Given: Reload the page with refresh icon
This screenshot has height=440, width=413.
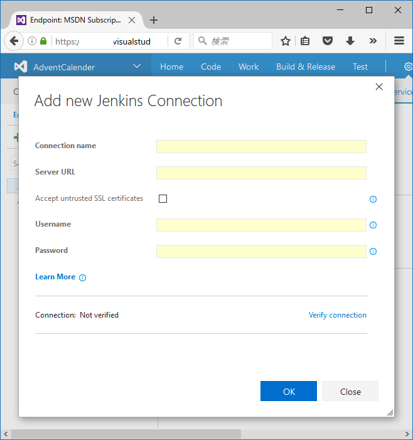Looking at the screenshot, I should point(178,41).
